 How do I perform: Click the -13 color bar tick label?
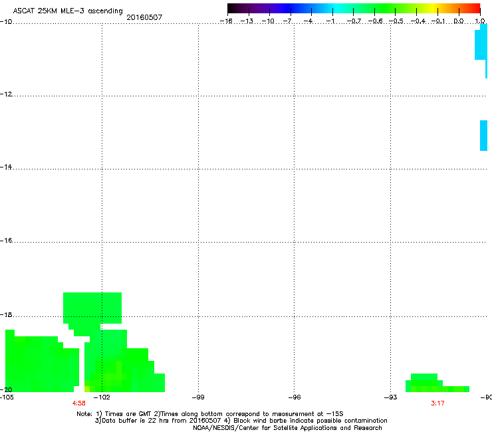(247, 21)
